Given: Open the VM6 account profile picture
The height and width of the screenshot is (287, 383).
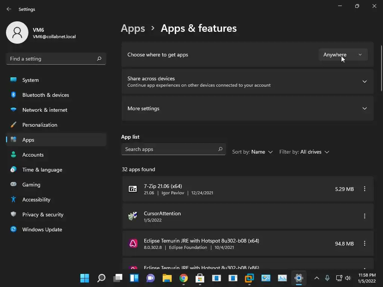Looking at the screenshot, I should click(x=17, y=33).
